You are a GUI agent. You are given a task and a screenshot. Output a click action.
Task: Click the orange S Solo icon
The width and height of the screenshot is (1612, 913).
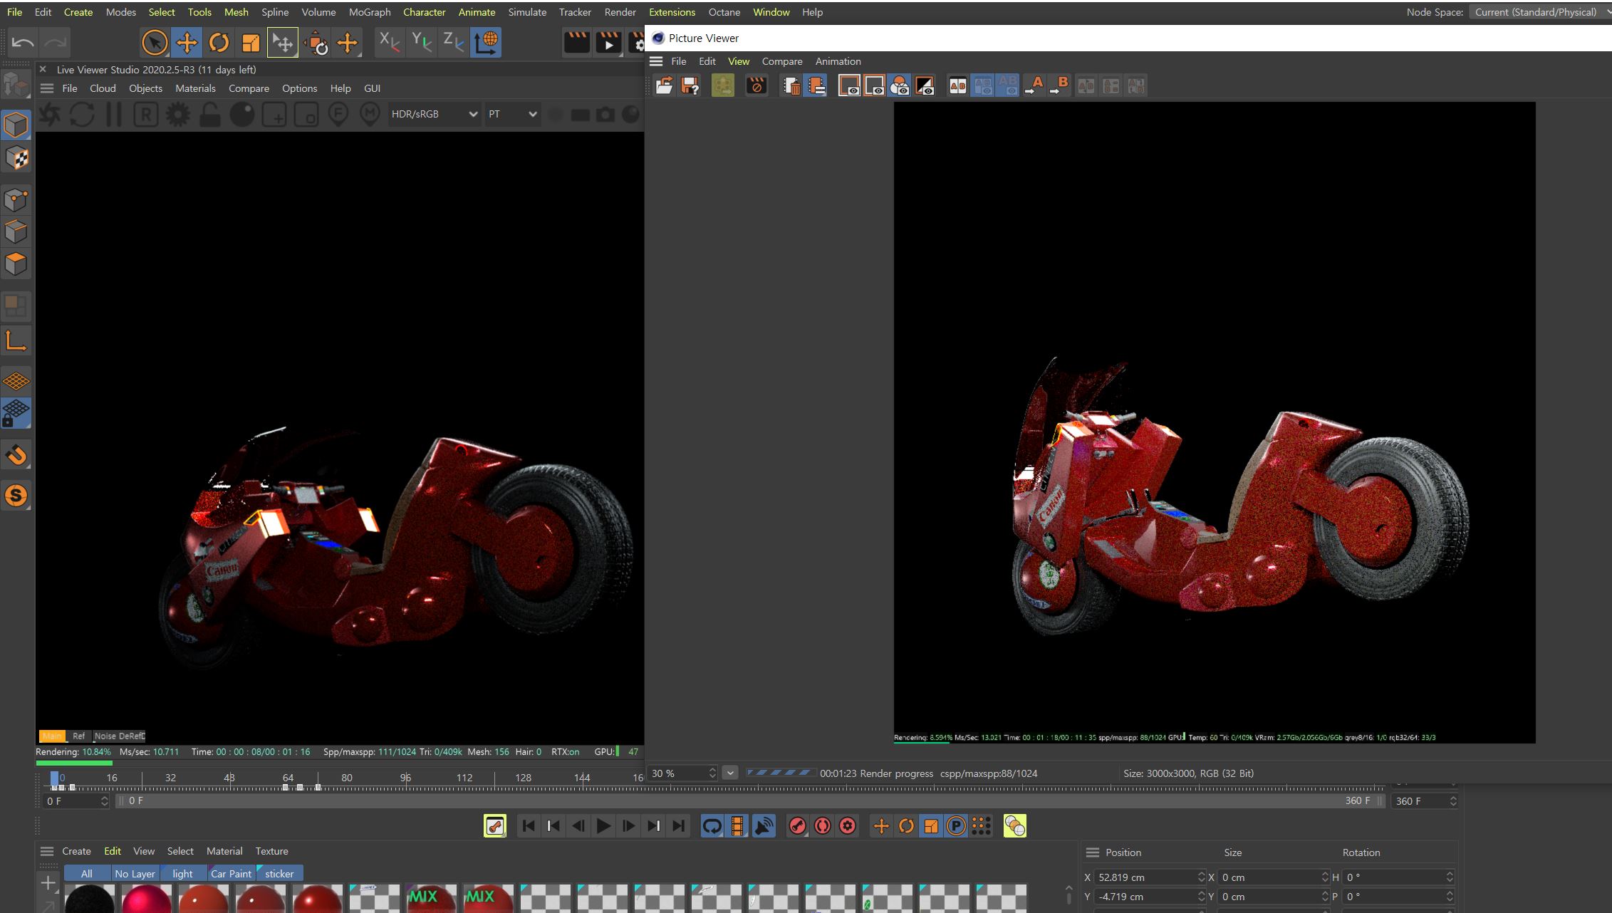click(x=16, y=496)
